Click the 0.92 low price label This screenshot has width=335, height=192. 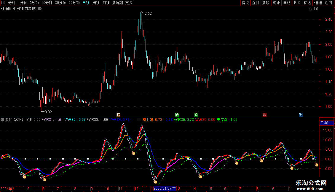point(48,112)
